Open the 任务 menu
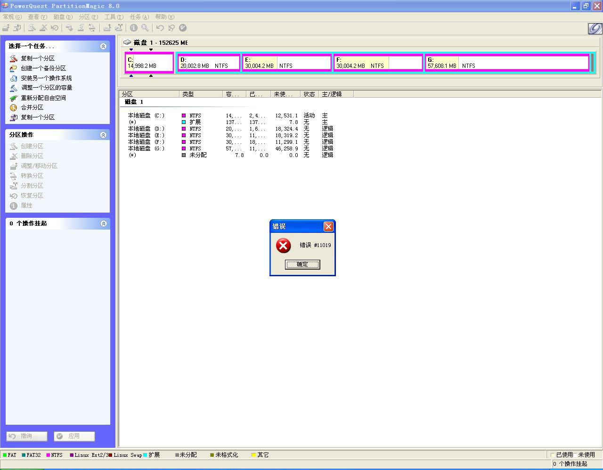Screen dimensions: 603x470 tap(139, 17)
